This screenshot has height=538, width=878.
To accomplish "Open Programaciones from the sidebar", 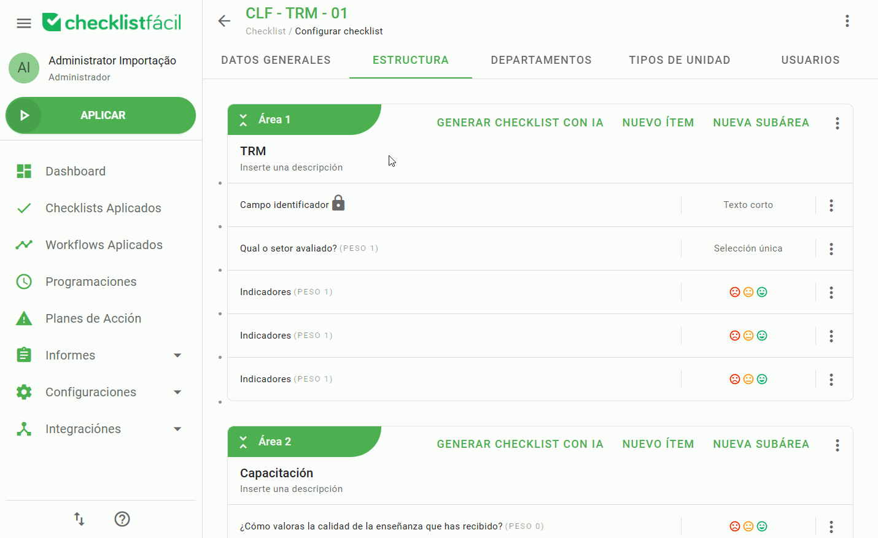I will (x=91, y=282).
